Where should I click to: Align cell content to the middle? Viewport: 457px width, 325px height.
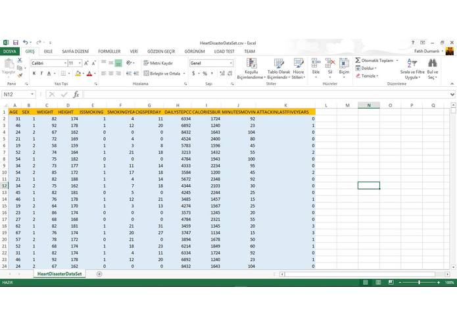coord(111,63)
